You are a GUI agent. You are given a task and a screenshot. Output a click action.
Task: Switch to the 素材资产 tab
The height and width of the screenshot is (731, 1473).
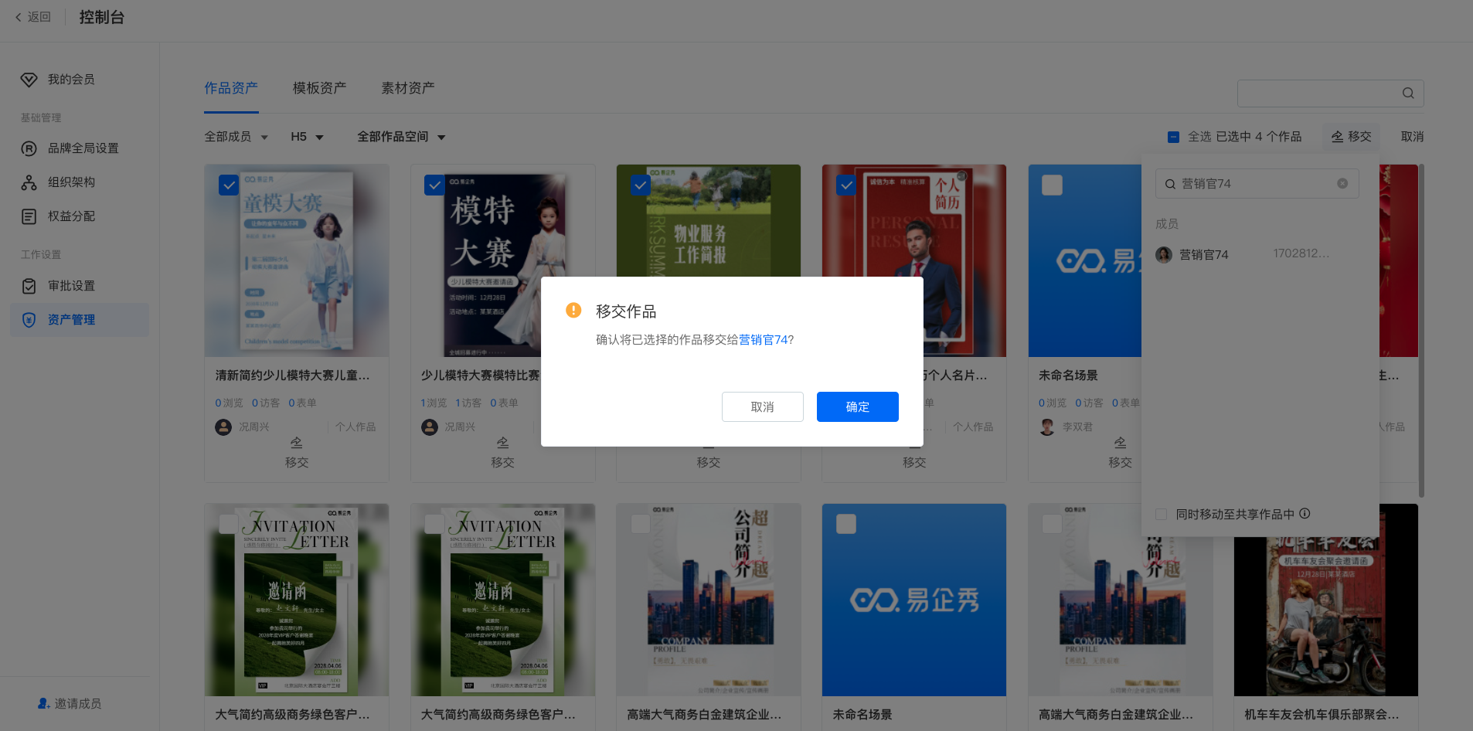pyautogui.click(x=407, y=88)
